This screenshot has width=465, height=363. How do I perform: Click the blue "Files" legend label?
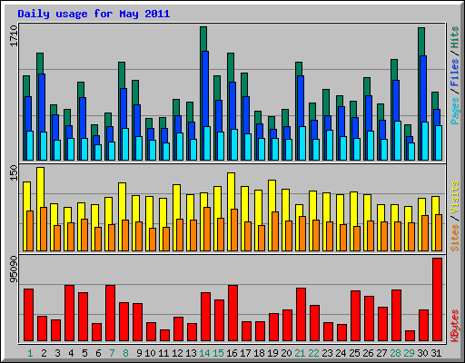point(455,73)
